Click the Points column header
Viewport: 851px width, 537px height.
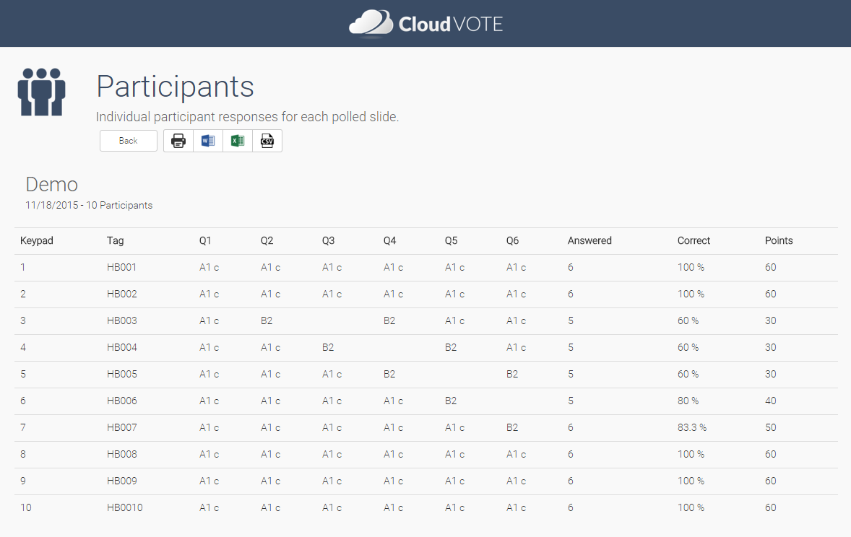click(779, 240)
